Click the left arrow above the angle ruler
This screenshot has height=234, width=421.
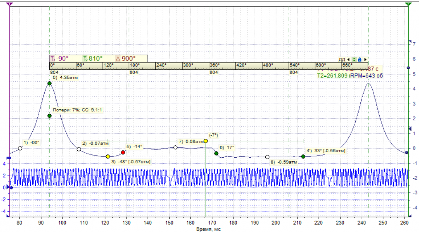(348, 59)
